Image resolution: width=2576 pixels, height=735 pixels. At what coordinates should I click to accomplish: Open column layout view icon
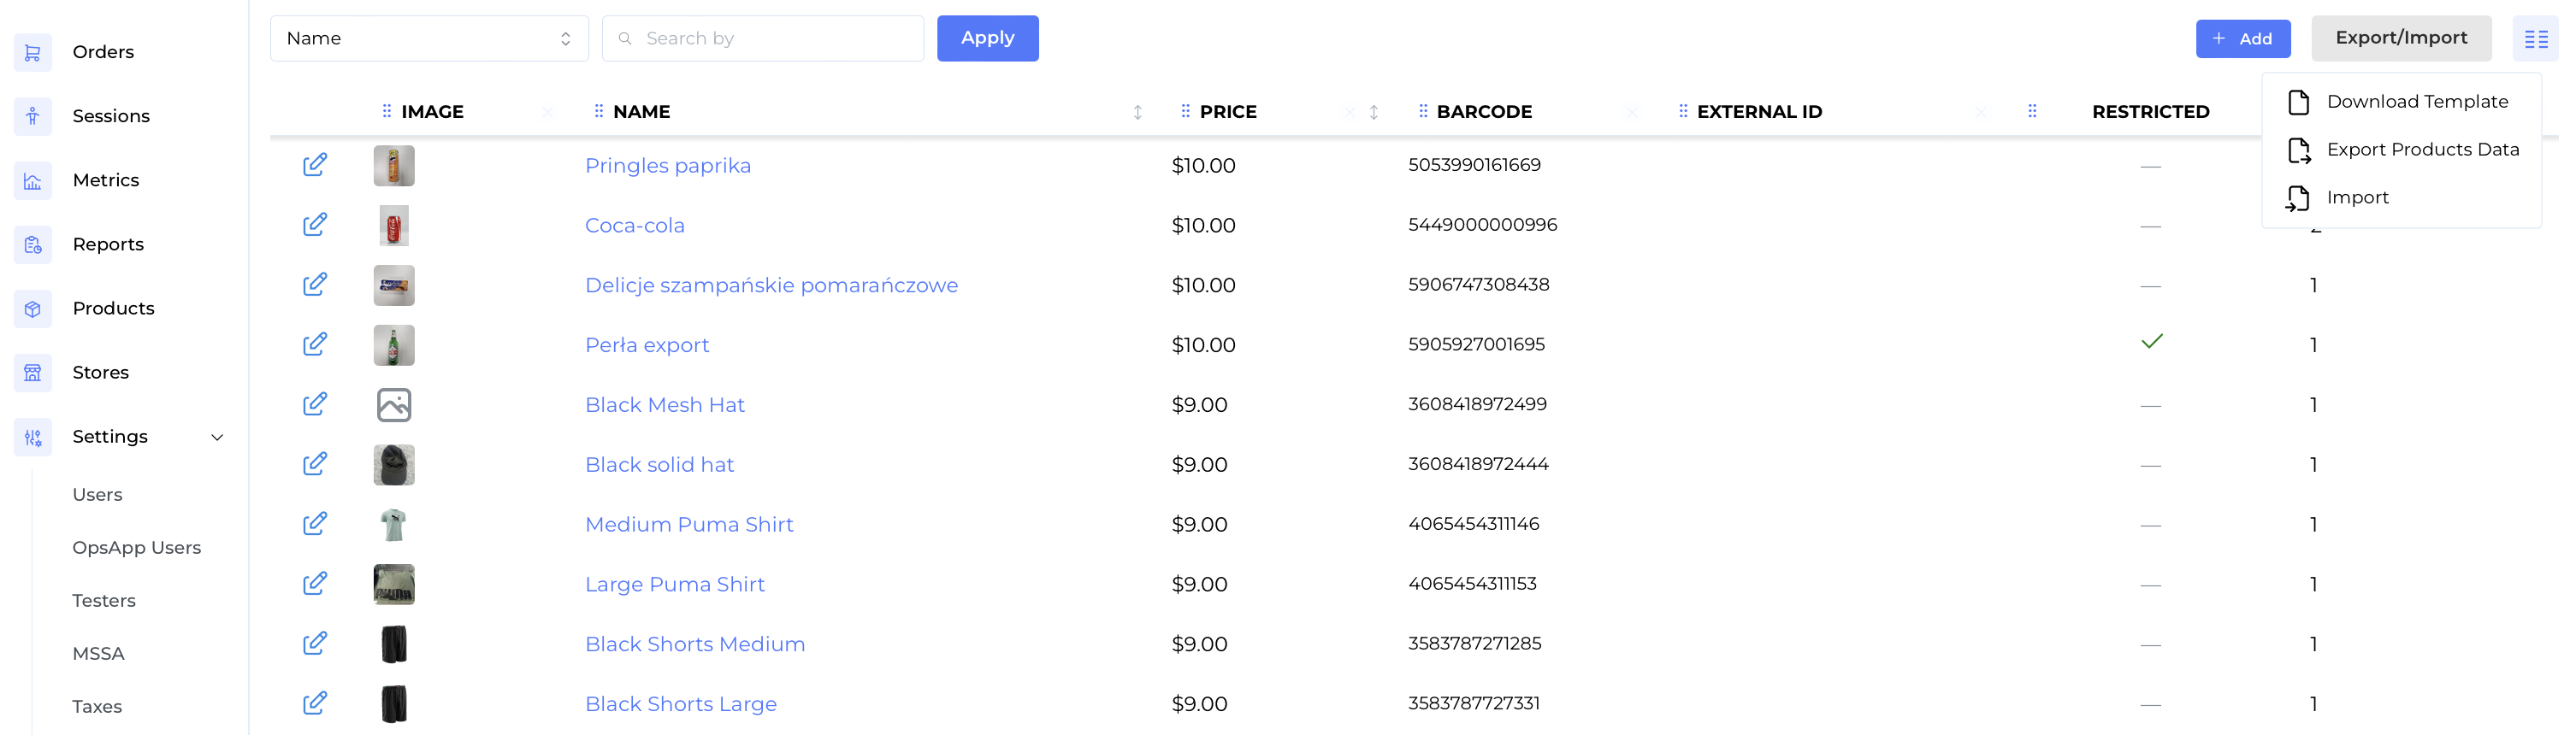pos(2535,39)
